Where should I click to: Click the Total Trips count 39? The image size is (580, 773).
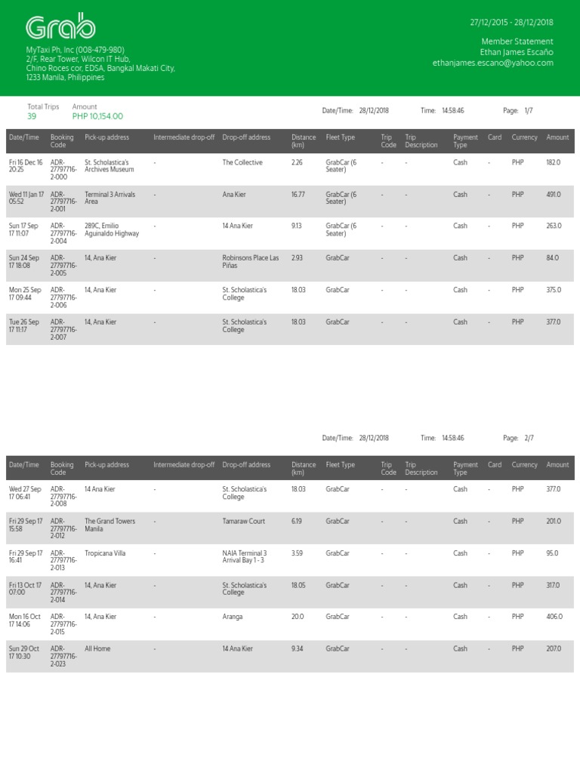coord(32,116)
